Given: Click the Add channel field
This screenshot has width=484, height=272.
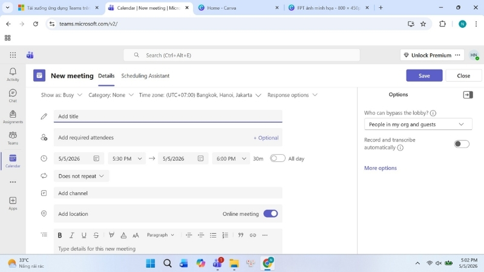Looking at the screenshot, I should coord(168,193).
